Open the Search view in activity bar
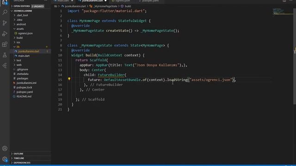Screen dimensions: 296x166 [x=5, y=12]
